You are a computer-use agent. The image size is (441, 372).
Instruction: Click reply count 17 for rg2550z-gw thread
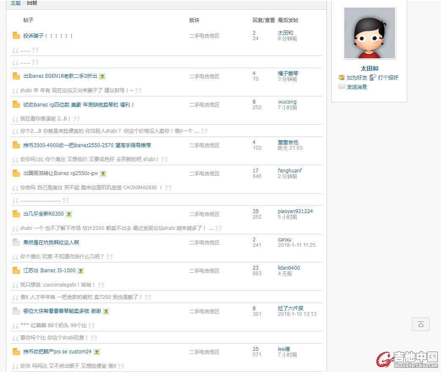(256, 171)
